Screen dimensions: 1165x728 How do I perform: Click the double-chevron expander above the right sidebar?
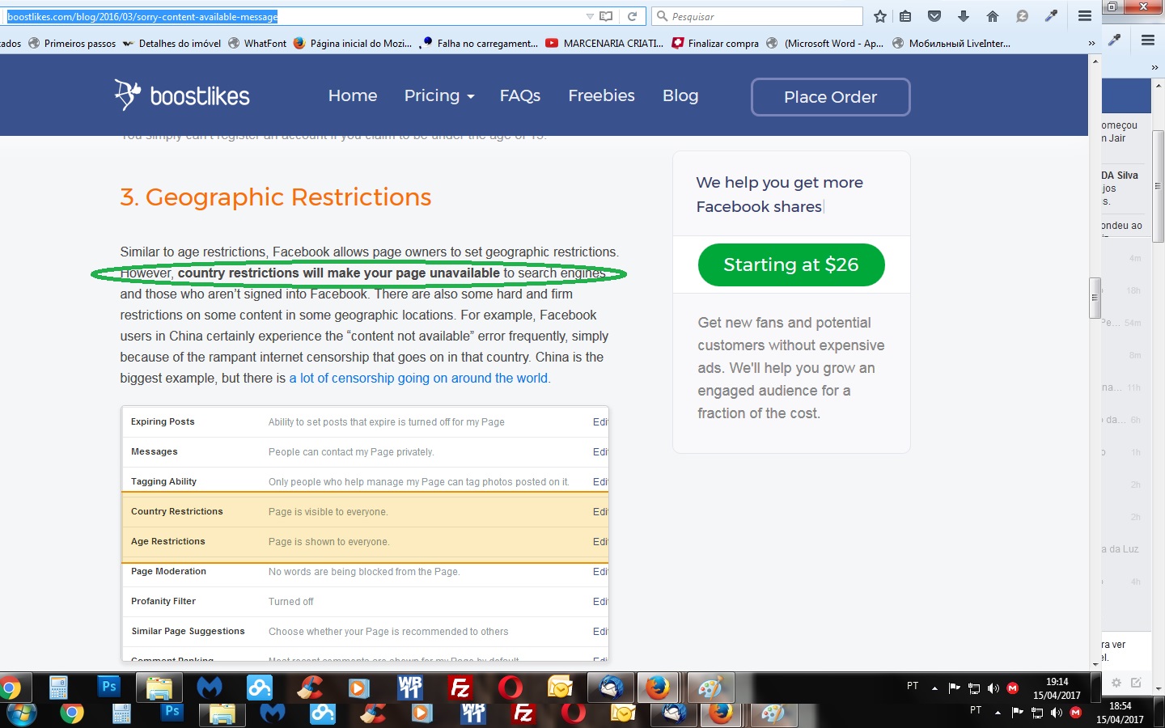click(x=1154, y=68)
